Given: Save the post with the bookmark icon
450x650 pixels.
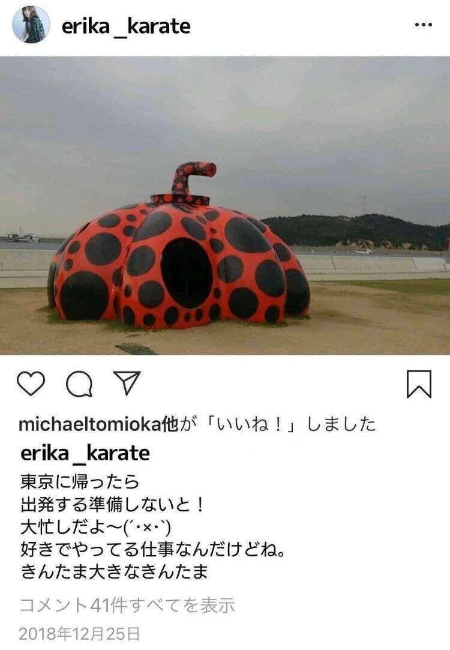Looking at the screenshot, I should 419,384.
